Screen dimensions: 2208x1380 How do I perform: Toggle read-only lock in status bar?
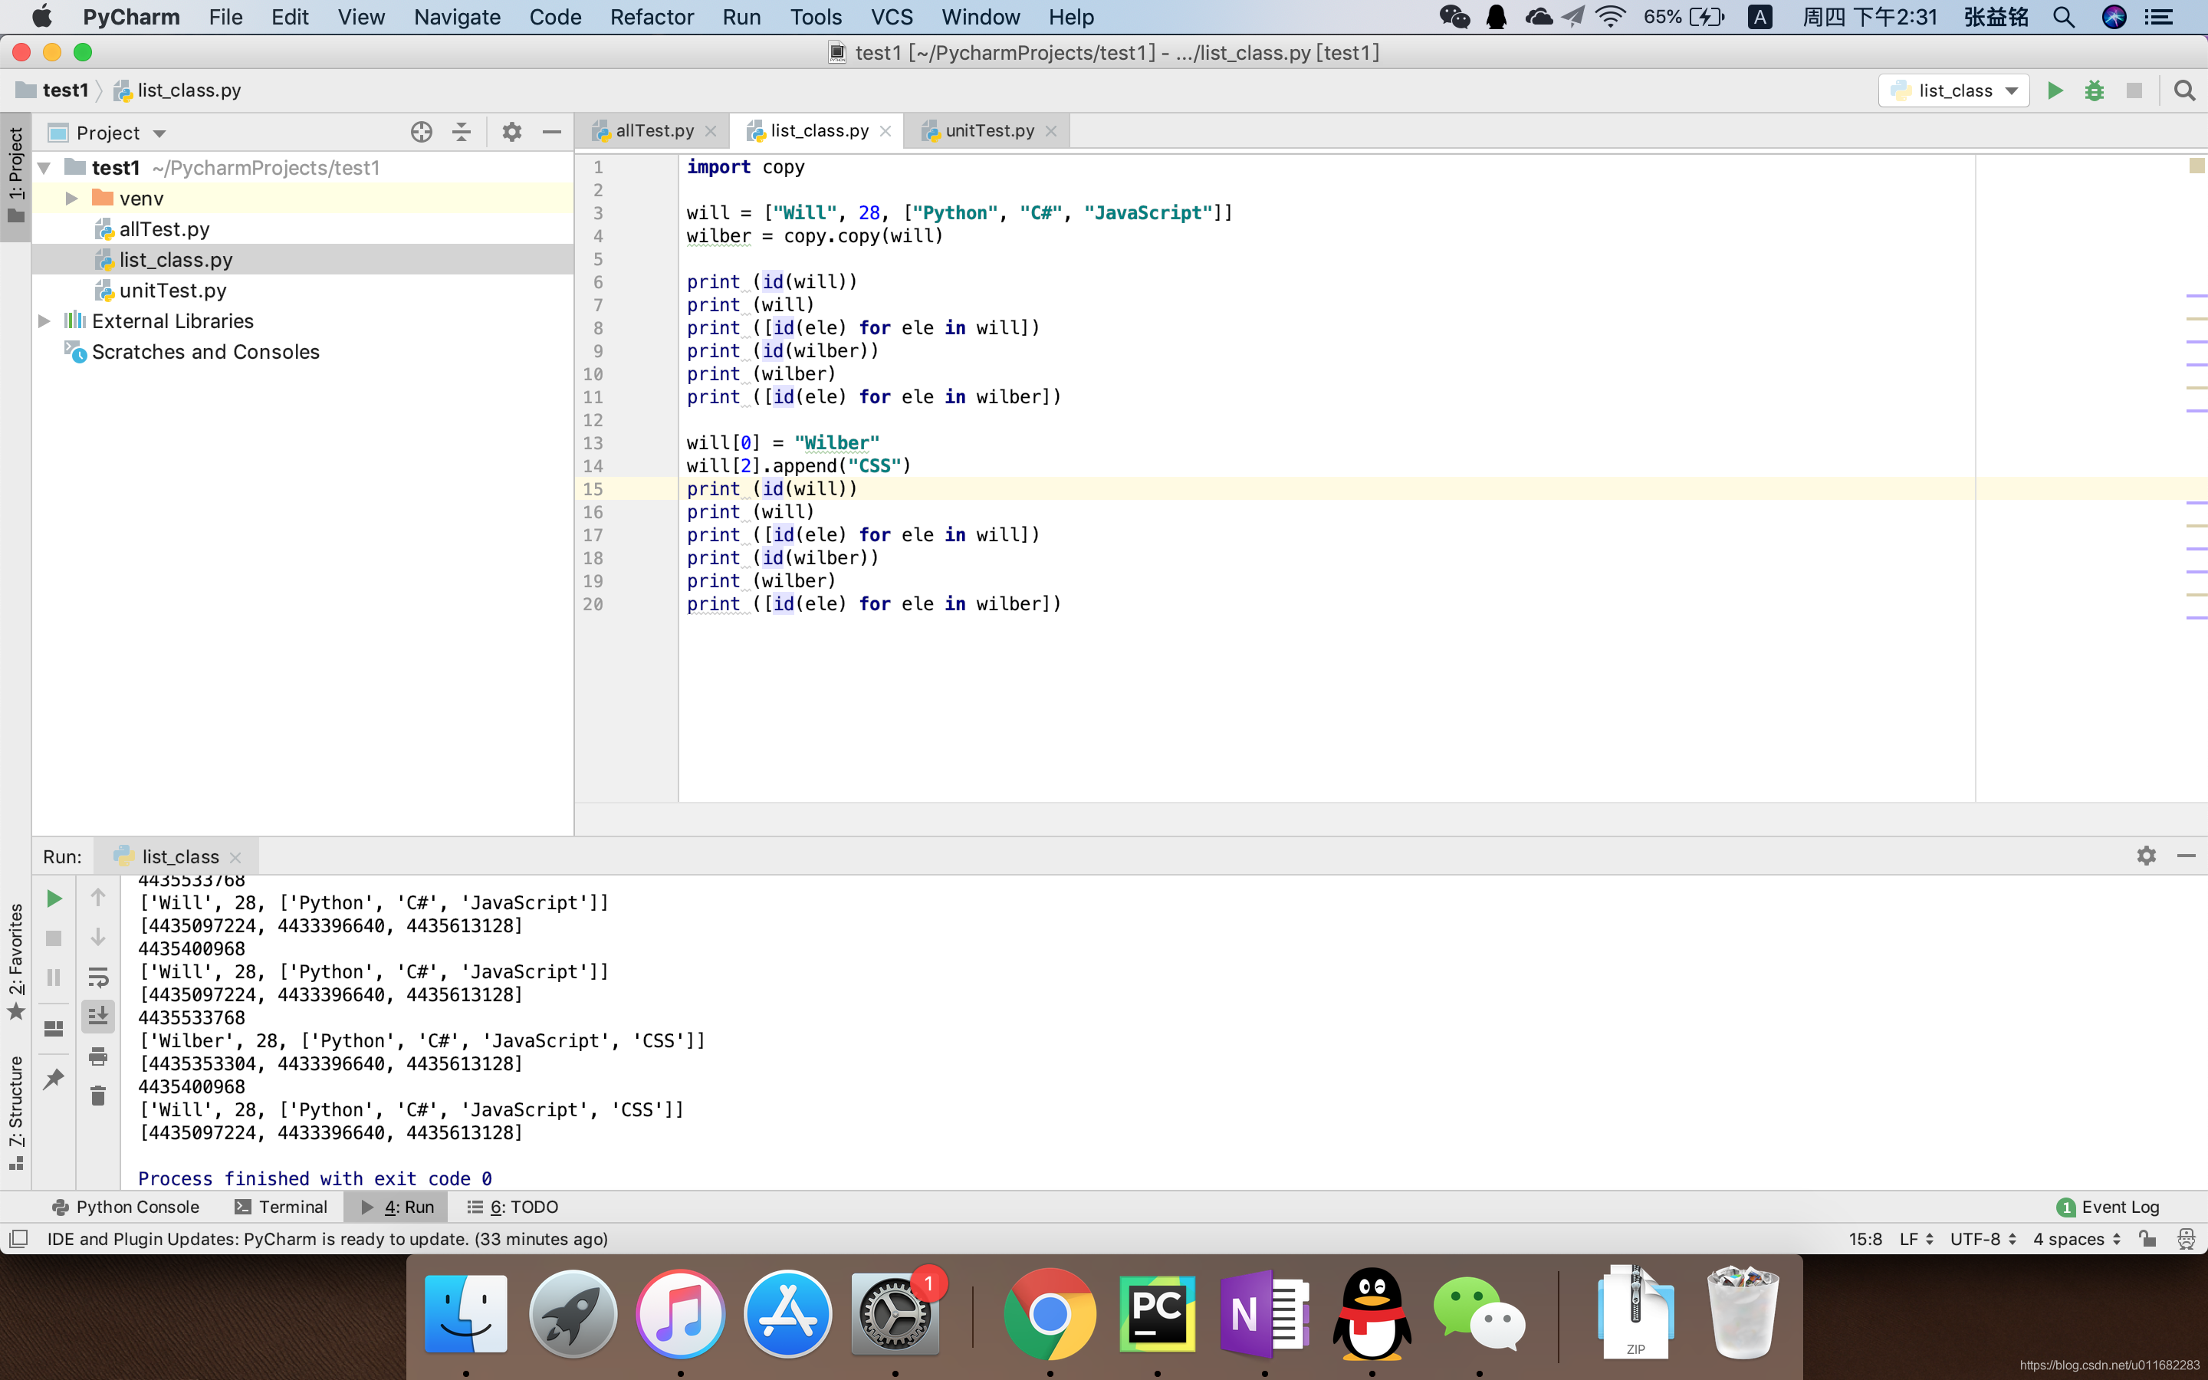tap(2147, 1238)
